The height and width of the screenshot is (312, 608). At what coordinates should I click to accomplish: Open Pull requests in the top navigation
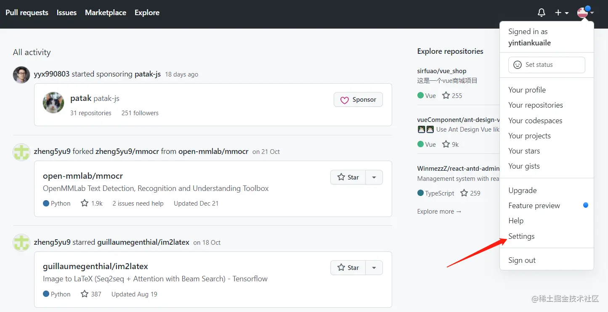27,13
